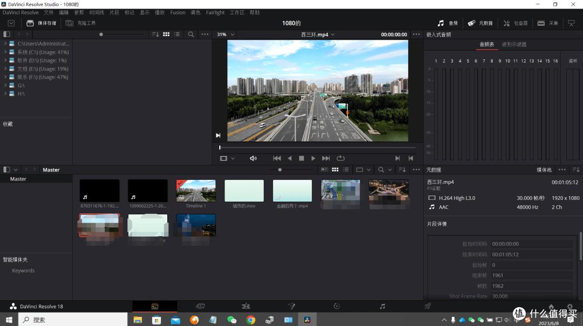Toggle loop playback in the viewer
This screenshot has height=326, width=583.
tap(340, 158)
